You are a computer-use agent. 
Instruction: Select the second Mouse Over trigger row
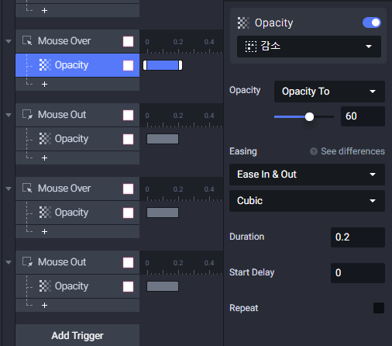[77, 189]
